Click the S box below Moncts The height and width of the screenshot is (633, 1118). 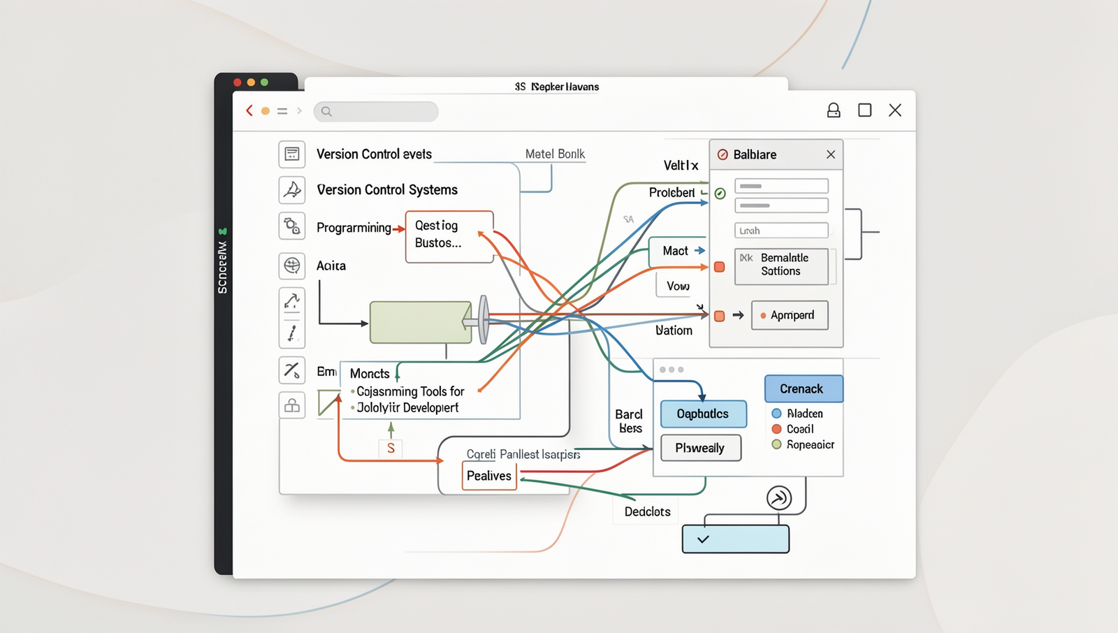(391, 448)
